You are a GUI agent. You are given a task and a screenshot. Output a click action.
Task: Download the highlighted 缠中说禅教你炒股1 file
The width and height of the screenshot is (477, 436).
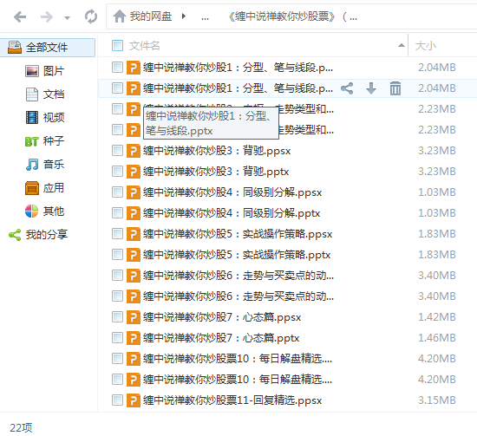pos(371,88)
